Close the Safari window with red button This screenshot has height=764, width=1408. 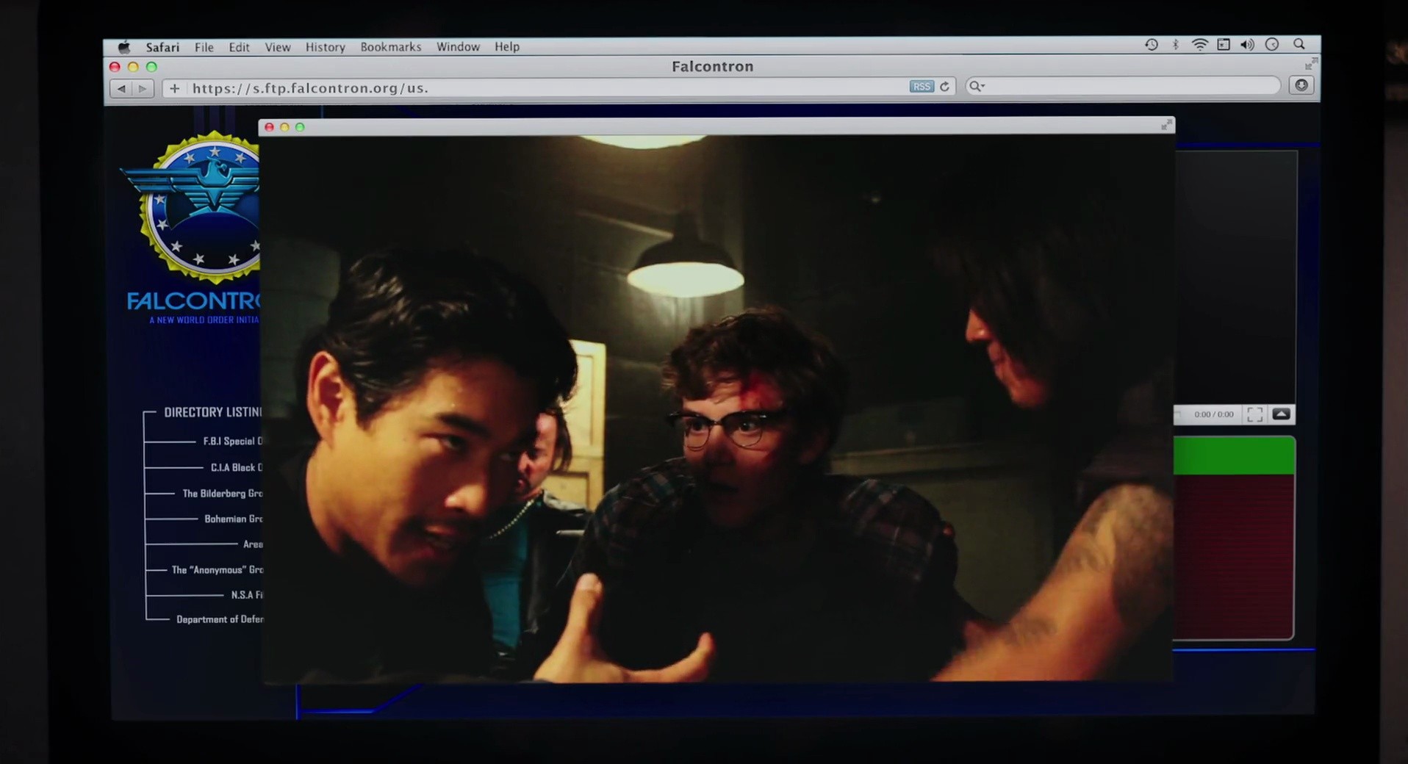coord(115,67)
